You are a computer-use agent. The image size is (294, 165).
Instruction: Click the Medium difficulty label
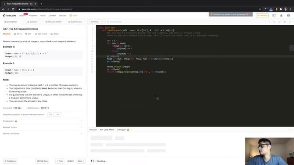[7, 34]
